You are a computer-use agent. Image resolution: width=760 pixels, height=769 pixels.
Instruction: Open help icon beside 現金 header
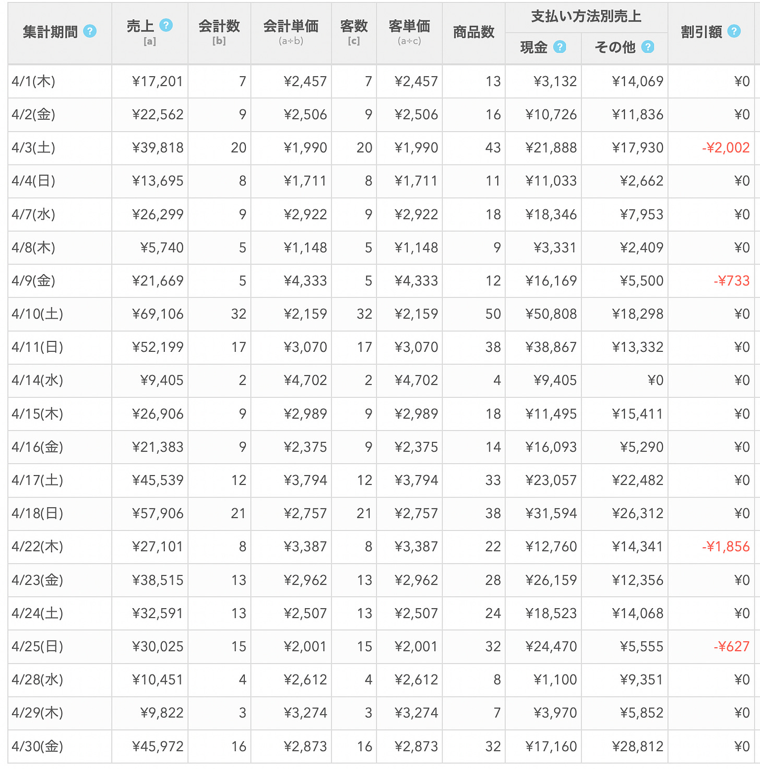[560, 47]
